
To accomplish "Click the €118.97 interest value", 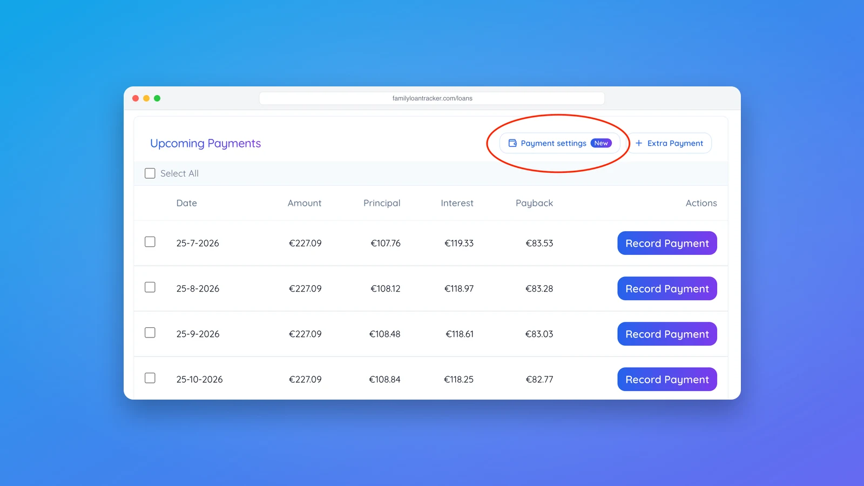I will click(459, 288).
